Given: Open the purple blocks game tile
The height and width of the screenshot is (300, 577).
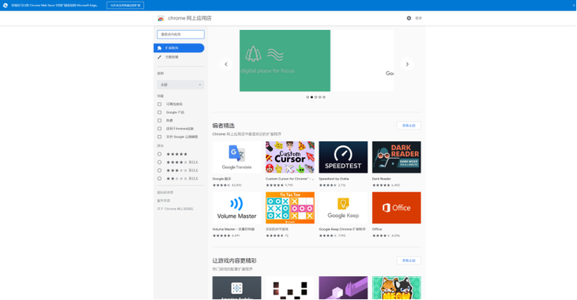Looking at the screenshot, I should click(x=343, y=288).
